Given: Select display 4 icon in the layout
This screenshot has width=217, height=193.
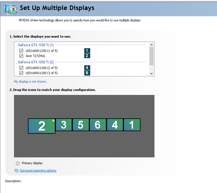Looking at the screenshot, I should tap(115, 125).
